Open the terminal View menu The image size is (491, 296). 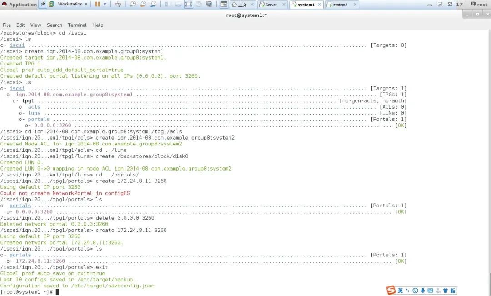[x=36, y=25]
